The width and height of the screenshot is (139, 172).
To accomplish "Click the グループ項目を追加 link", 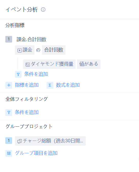I will click(36, 153).
